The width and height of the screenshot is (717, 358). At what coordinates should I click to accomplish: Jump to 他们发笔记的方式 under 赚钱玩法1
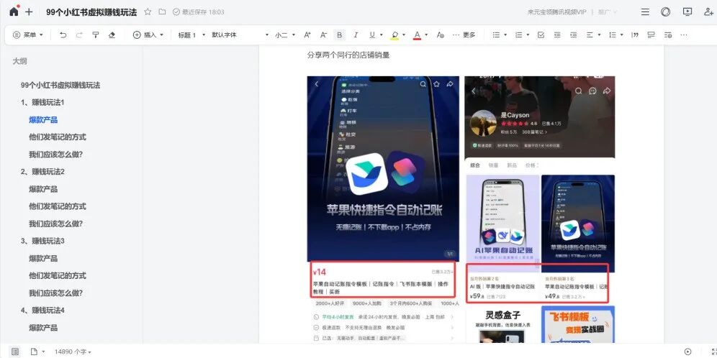[x=58, y=137]
